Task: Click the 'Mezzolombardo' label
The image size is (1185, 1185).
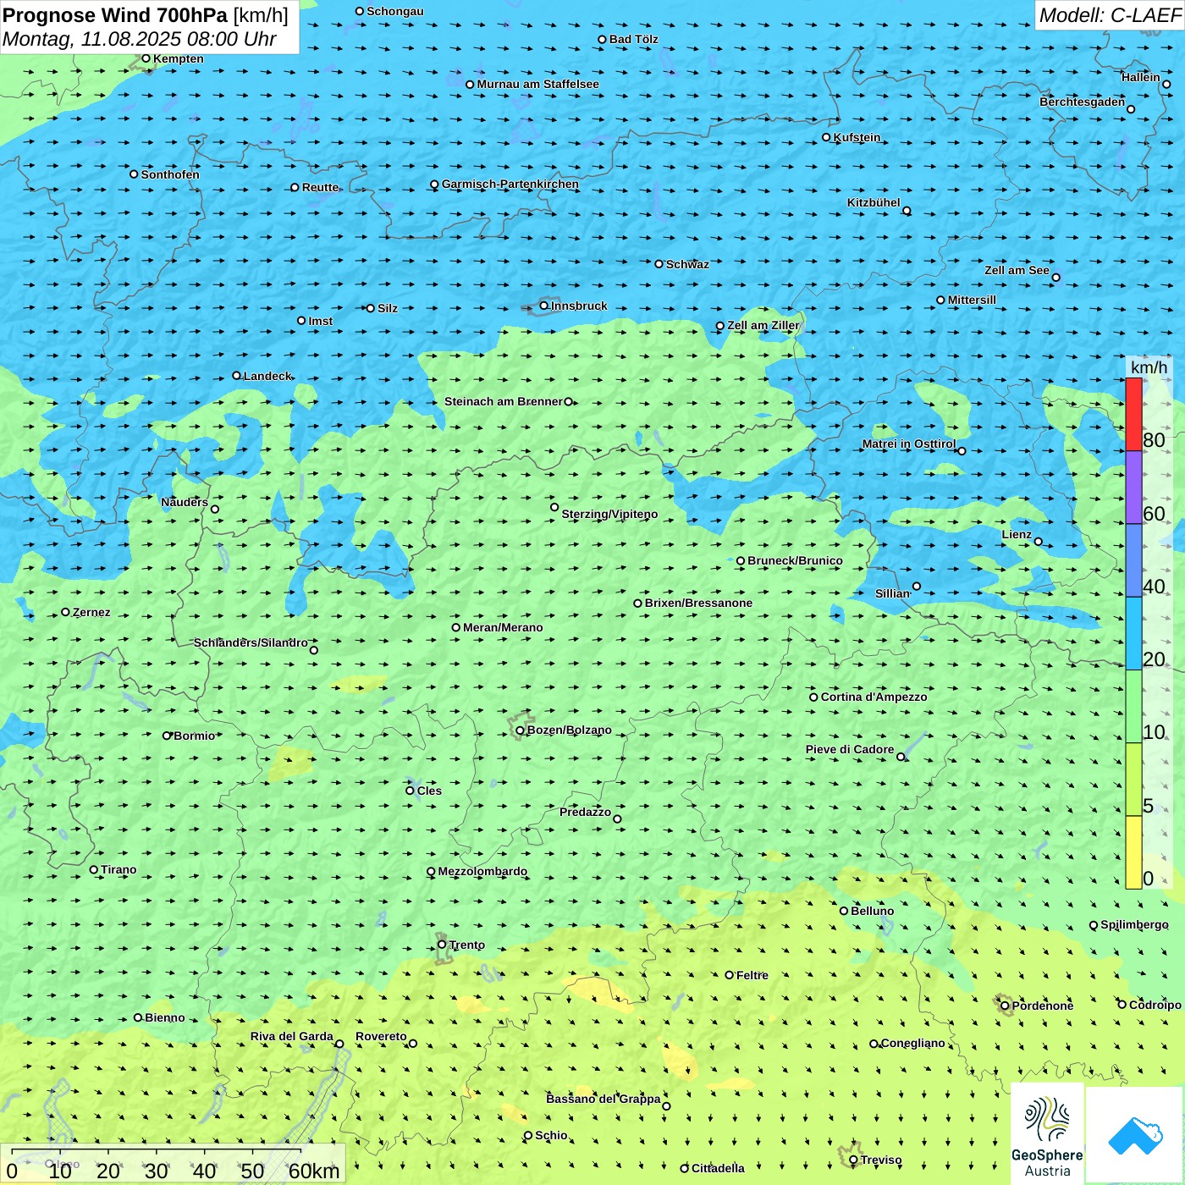Action: click(482, 871)
